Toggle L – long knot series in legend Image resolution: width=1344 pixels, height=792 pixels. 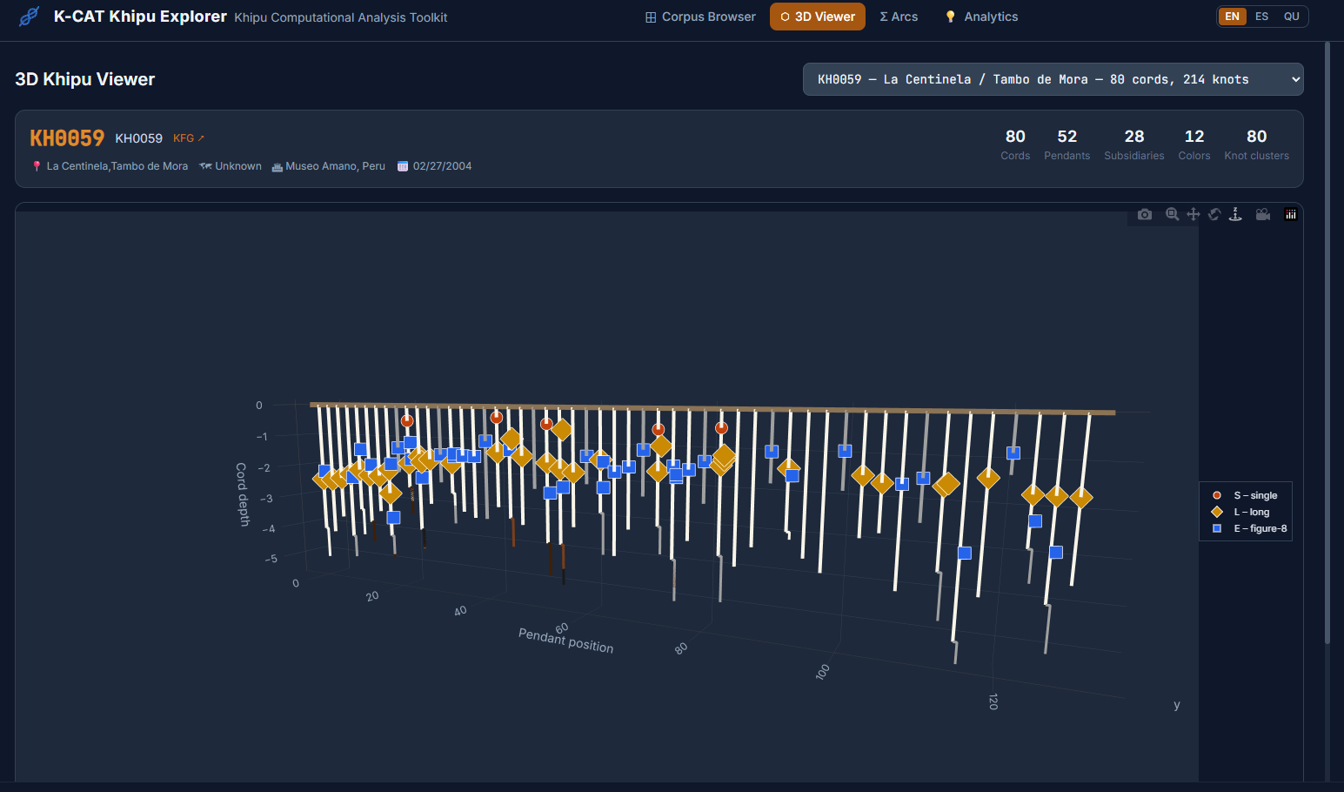[x=1251, y=512]
